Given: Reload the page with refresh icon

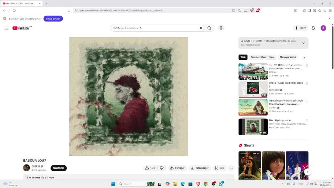Looking at the screenshot, I should [x=14, y=10].
